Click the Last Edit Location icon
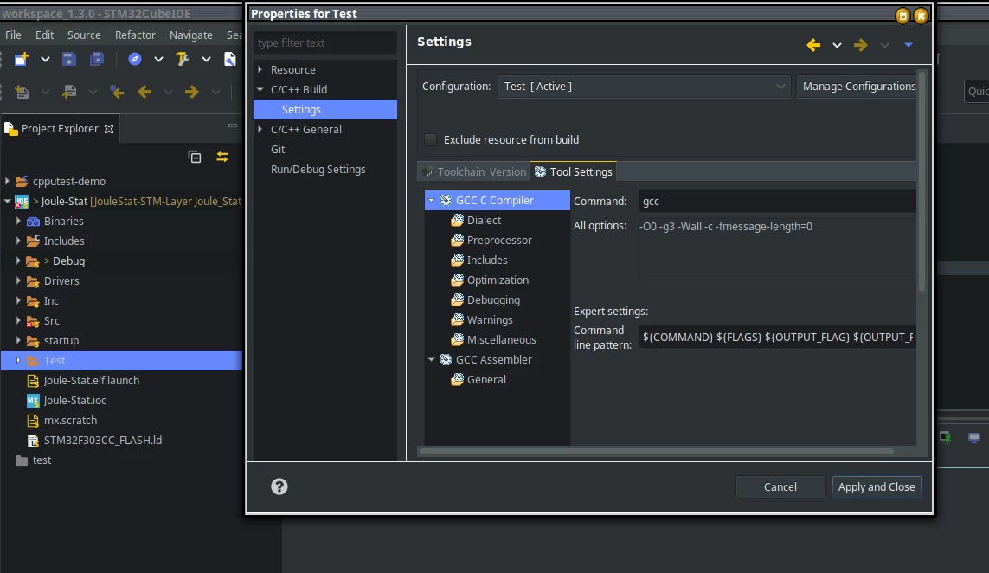 click(x=117, y=92)
